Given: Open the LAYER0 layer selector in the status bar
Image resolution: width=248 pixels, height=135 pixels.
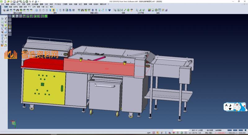Looking at the screenshot, I should (x=219, y=130).
